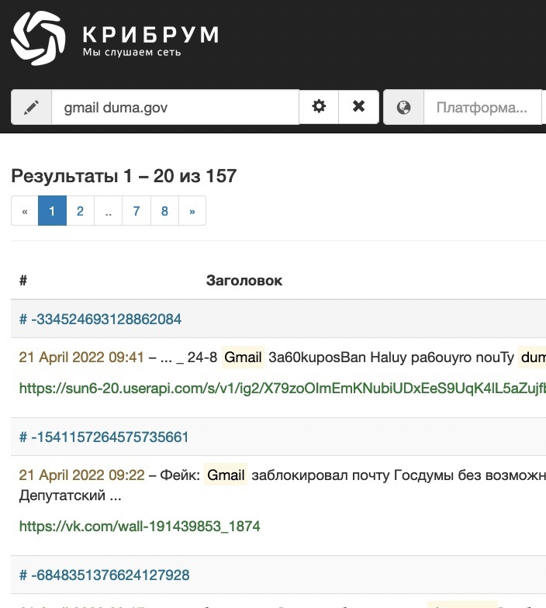Select page 1 in pagination

[x=53, y=211]
